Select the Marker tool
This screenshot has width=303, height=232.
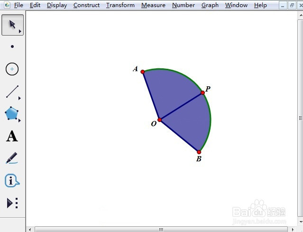pyautogui.click(x=12, y=158)
